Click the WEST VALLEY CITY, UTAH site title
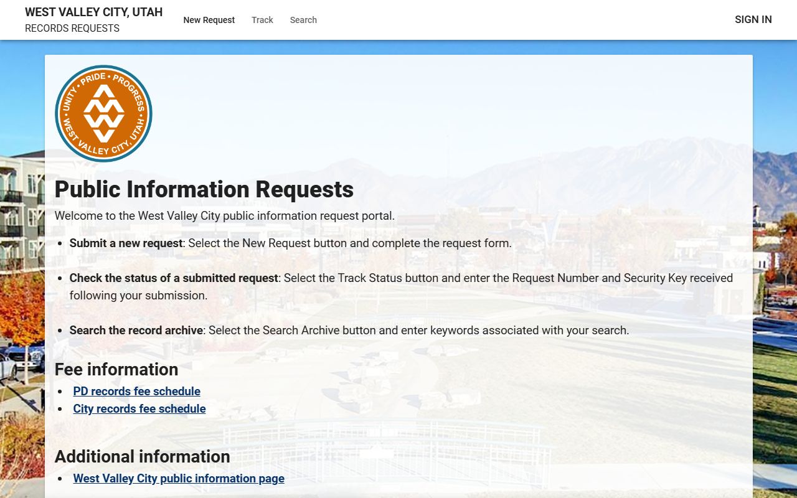Screen dimensions: 797x498 coord(93,12)
